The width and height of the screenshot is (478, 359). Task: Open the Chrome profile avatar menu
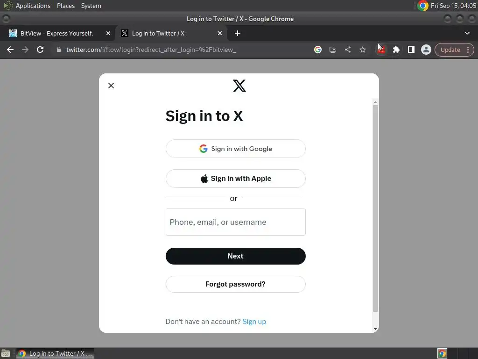point(426,50)
